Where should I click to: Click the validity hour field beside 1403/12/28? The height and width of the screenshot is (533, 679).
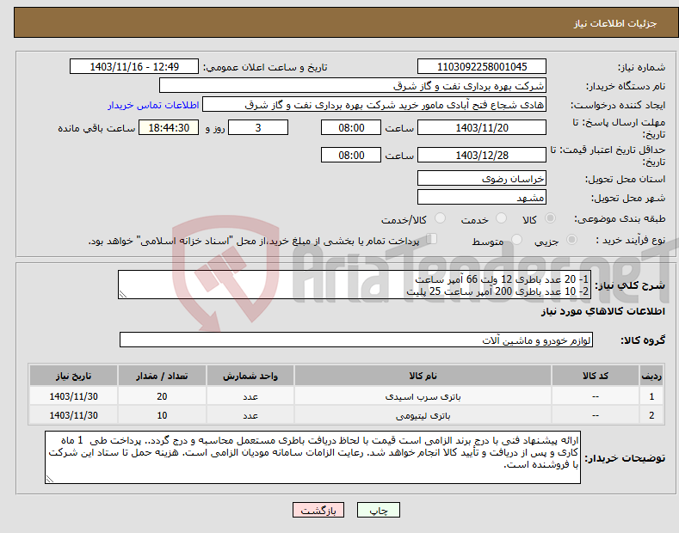pyautogui.click(x=351, y=155)
